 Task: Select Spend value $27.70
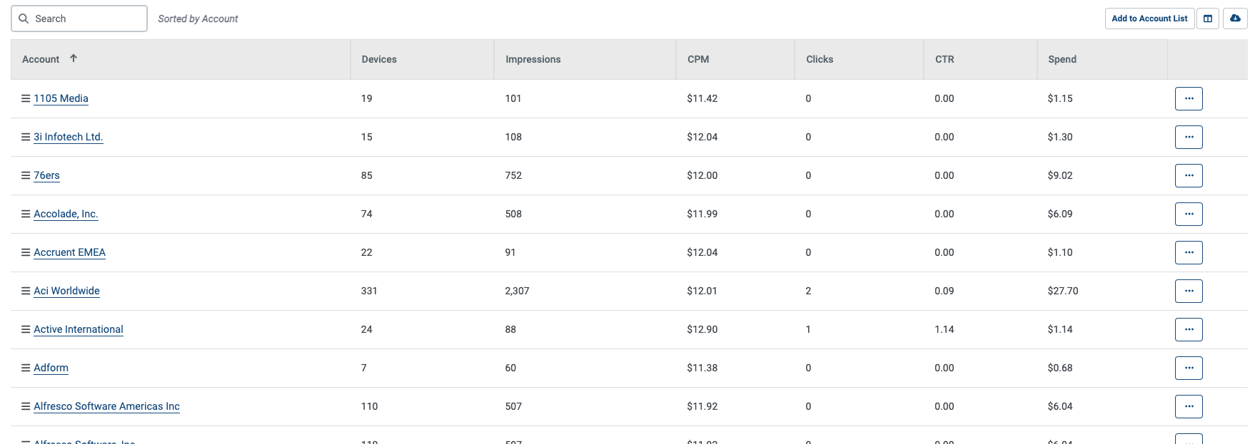tap(1063, 291)
